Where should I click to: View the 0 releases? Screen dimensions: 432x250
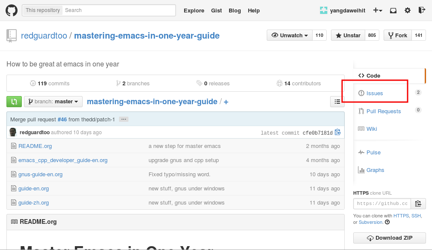[213, 83]
